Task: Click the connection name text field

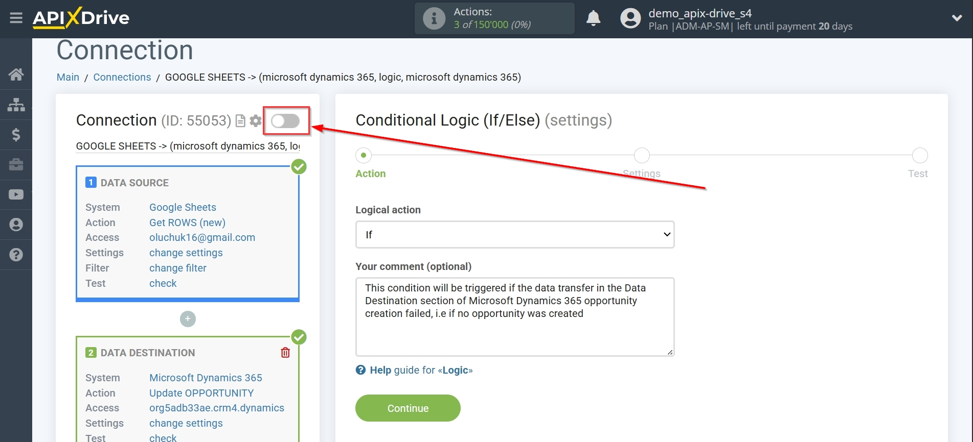Action: pos(188,146)
